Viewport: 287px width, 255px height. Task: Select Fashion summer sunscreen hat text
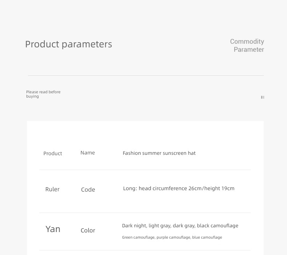159,153
